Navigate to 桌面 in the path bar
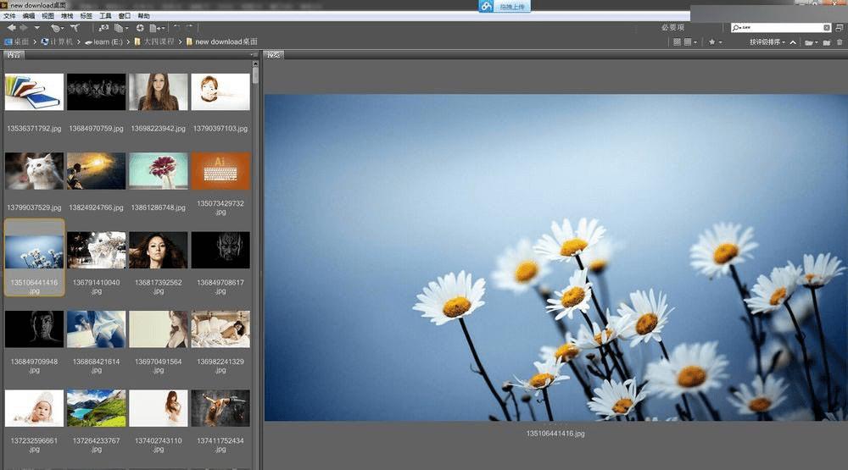The height and width of the screenshot is (470, 848). pyautogui.click(x=17, y=41)
